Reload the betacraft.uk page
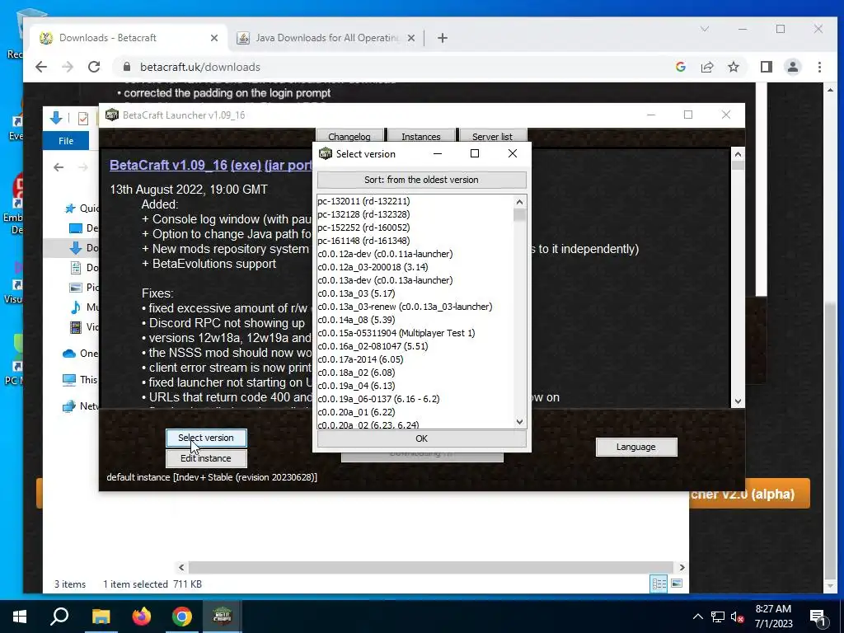The height and width of the screenshot is (633, 844). [x=94, y=67]
